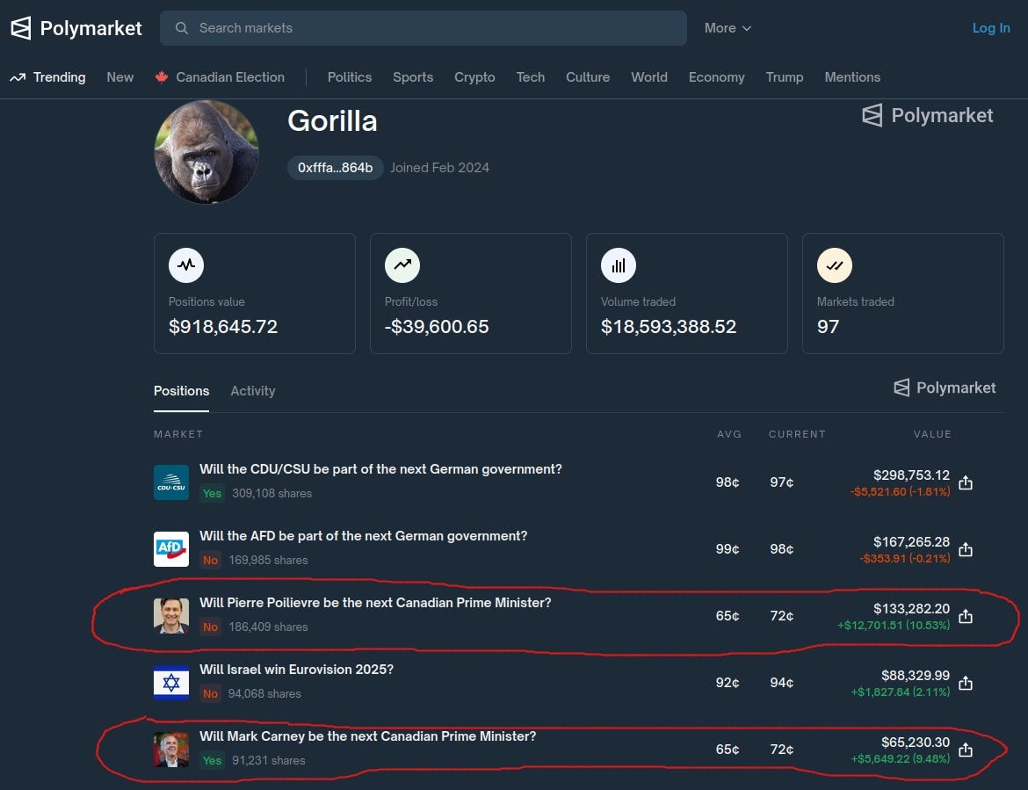This screenshot has width=1028, height=790.
Task: Click the Yes badge on CDU/CSU row
Action: click(x=212, y=494)
